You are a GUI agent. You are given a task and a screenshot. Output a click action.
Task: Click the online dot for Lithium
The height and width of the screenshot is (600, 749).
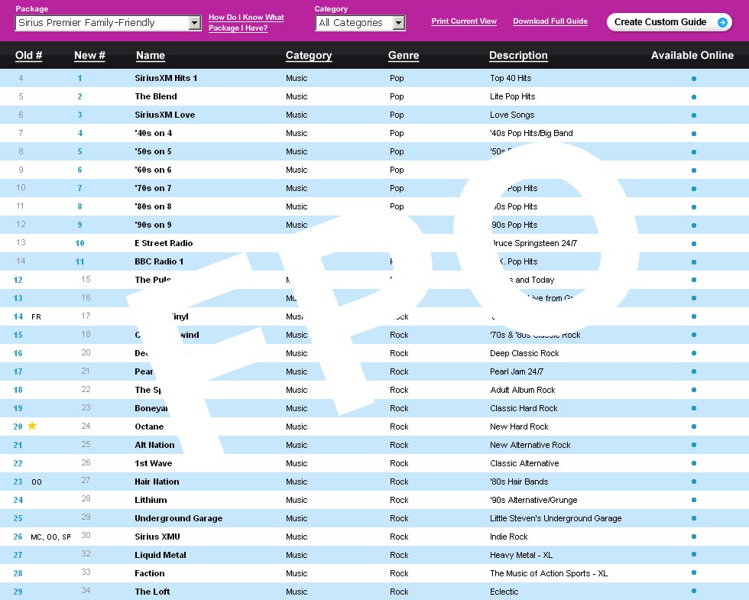(x=694, y=500)
